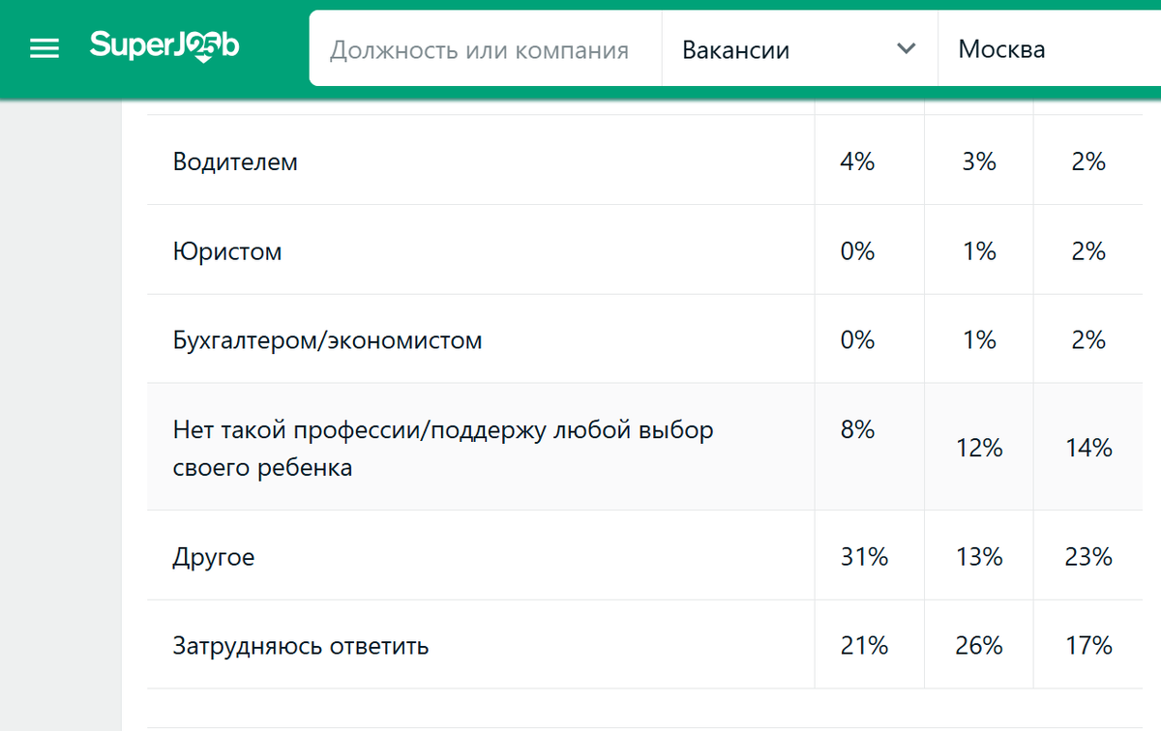Click the SuperJob logo
This screenshot has width=1161, height=731.
pos(164,46)
